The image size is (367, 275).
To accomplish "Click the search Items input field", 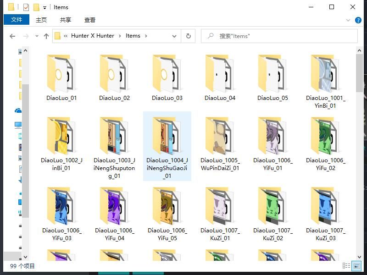I will click(279, 36).
